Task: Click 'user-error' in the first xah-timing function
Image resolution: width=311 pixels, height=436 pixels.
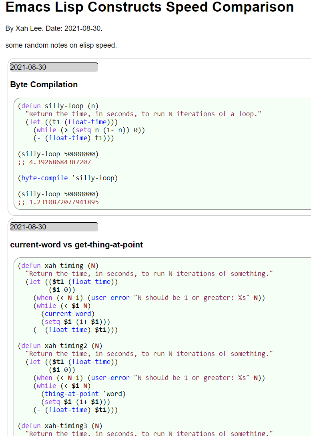Action: [x=110, y=298]
